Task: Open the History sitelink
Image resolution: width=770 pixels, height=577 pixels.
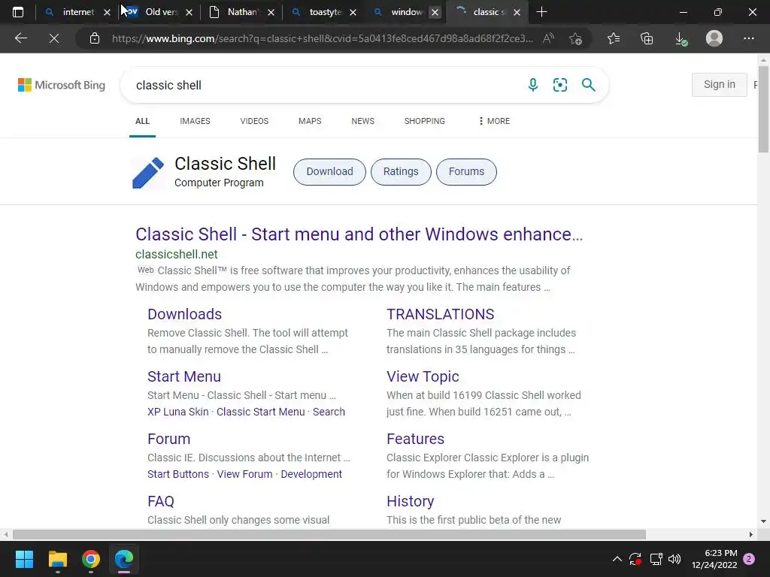Action: (410, 501)
